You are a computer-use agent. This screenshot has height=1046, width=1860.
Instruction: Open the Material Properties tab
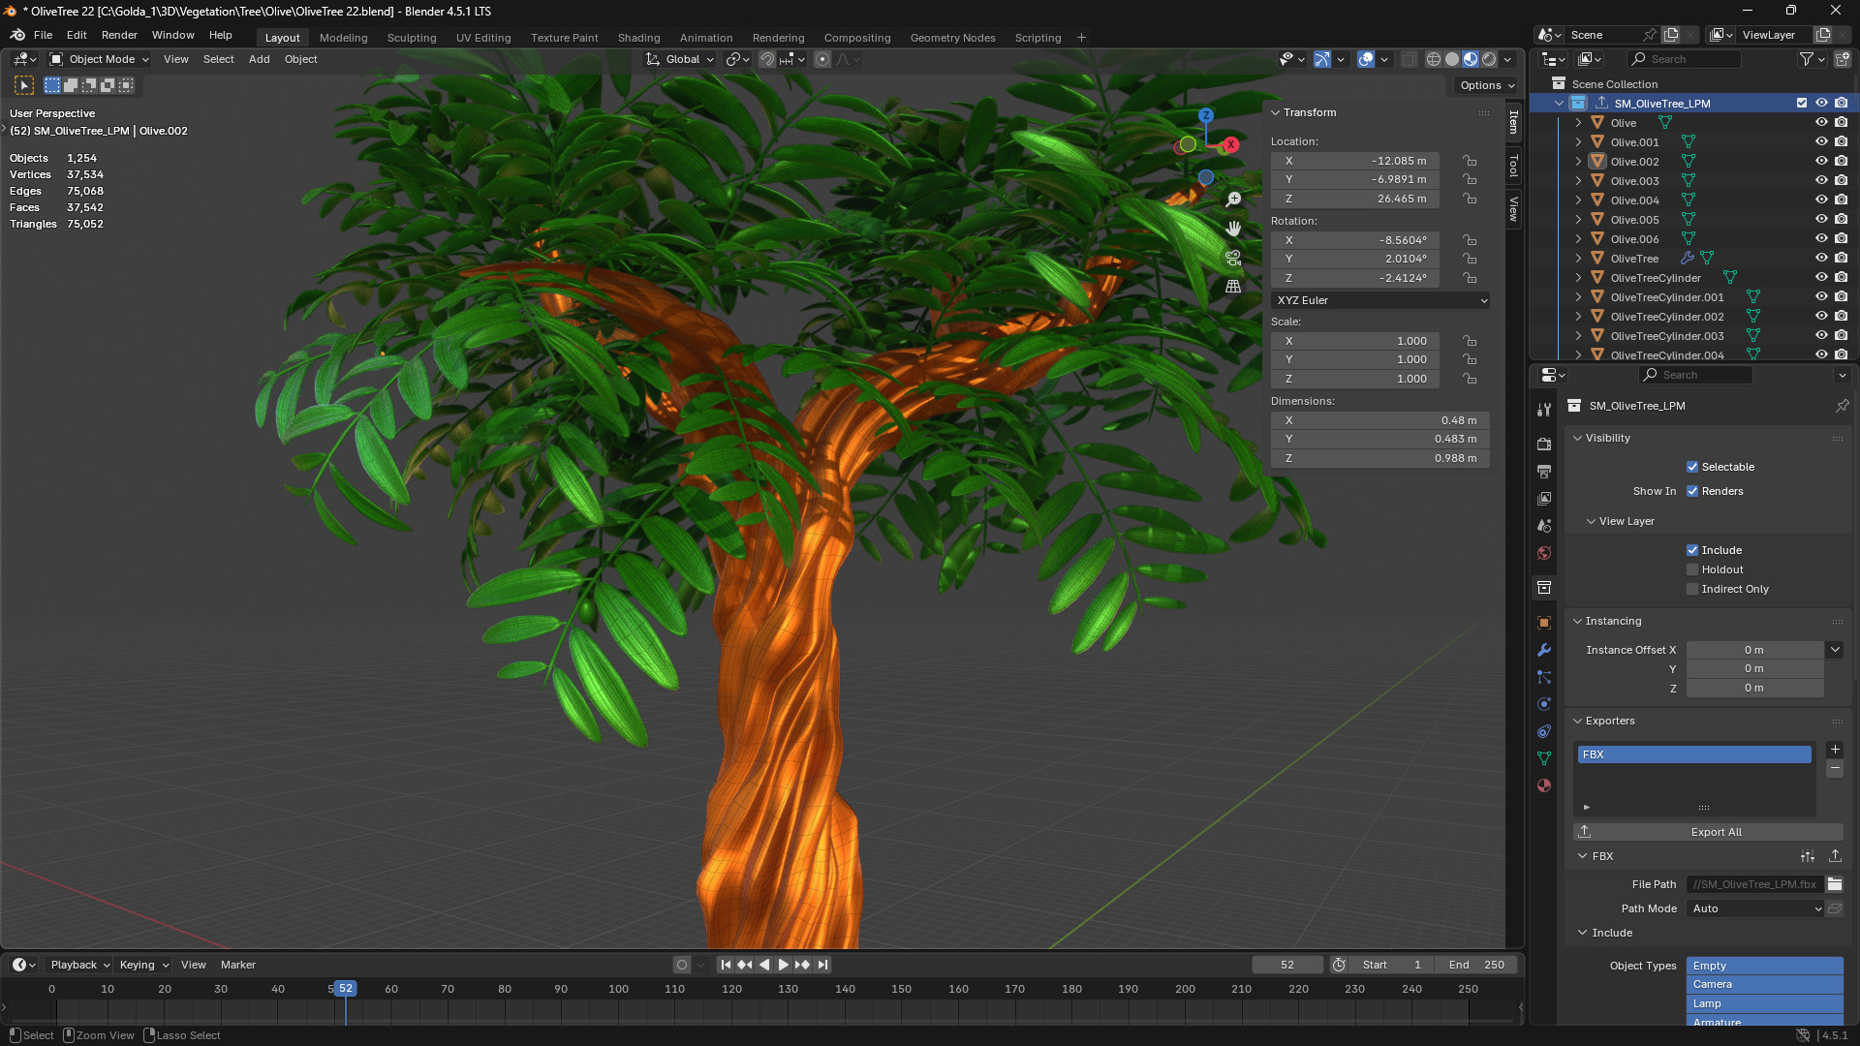coord(1544,785)
